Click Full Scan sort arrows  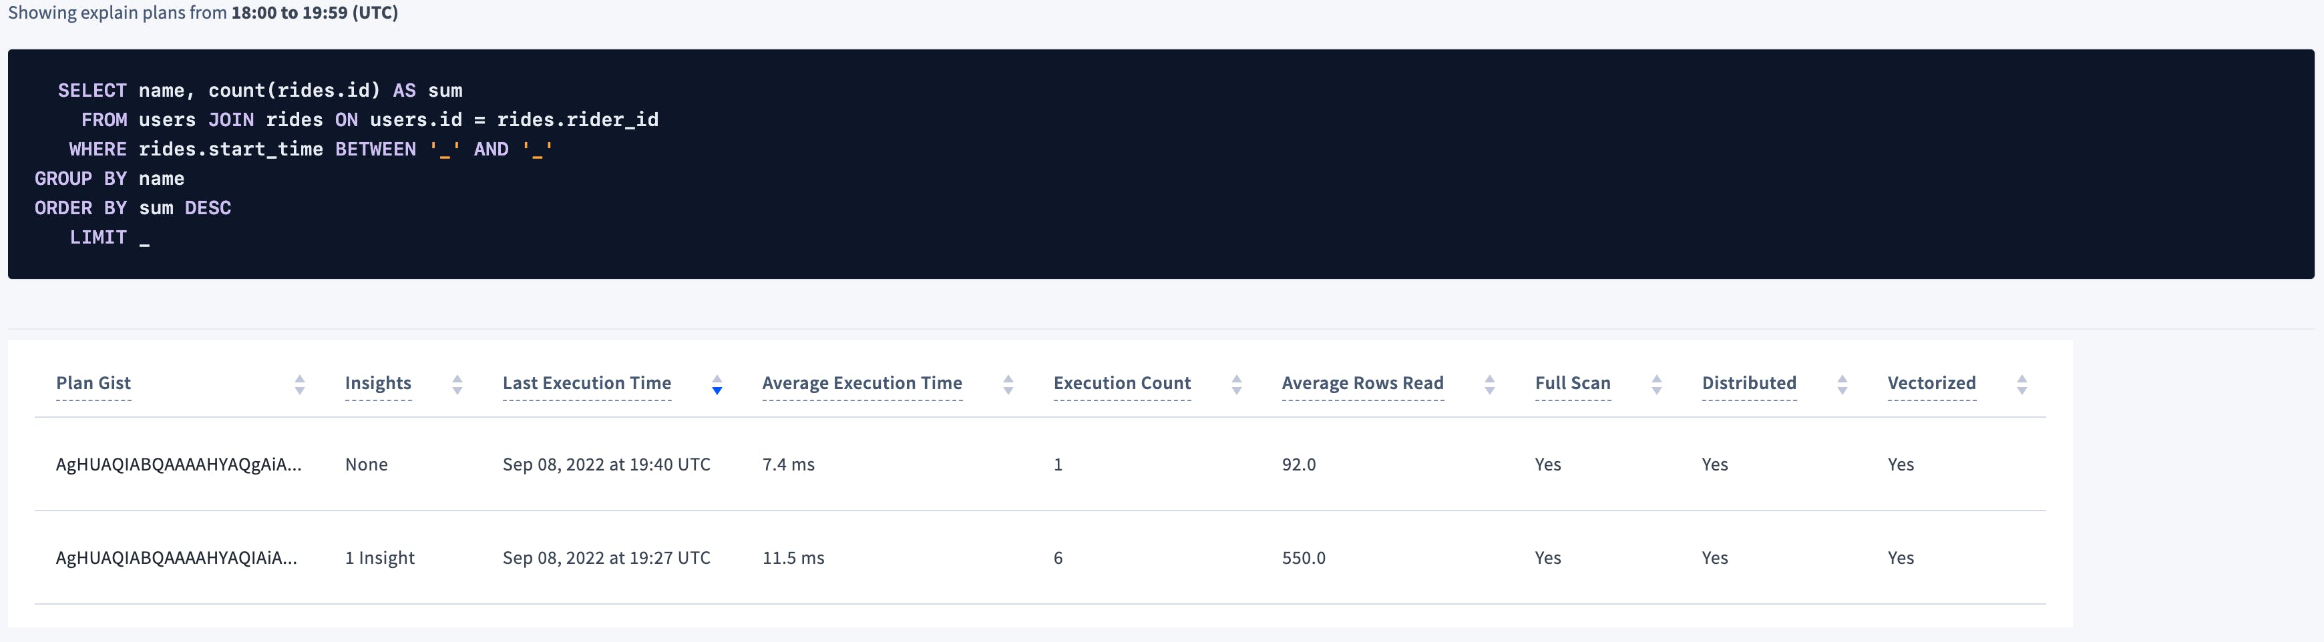pos(1656,385)
